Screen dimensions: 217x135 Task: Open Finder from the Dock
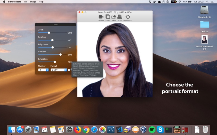click(12, 130)
